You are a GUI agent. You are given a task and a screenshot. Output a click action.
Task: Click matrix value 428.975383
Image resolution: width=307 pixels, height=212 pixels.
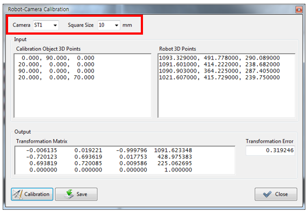tap(175, 157)
